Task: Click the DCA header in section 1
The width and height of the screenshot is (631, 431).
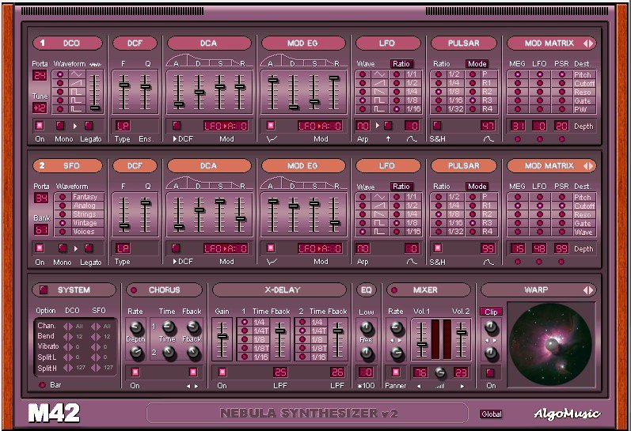Action: coord(209,43)
